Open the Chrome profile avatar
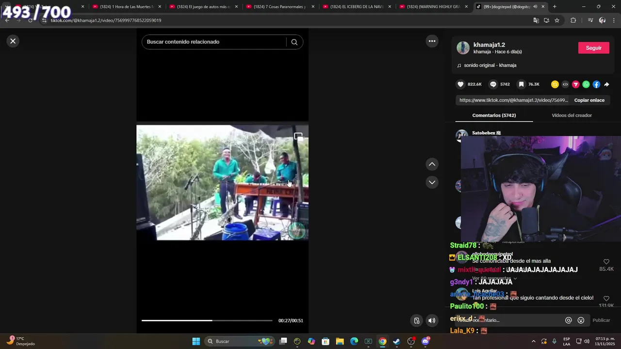This screenshot has height=349, width=621. (x=602, y=20)
